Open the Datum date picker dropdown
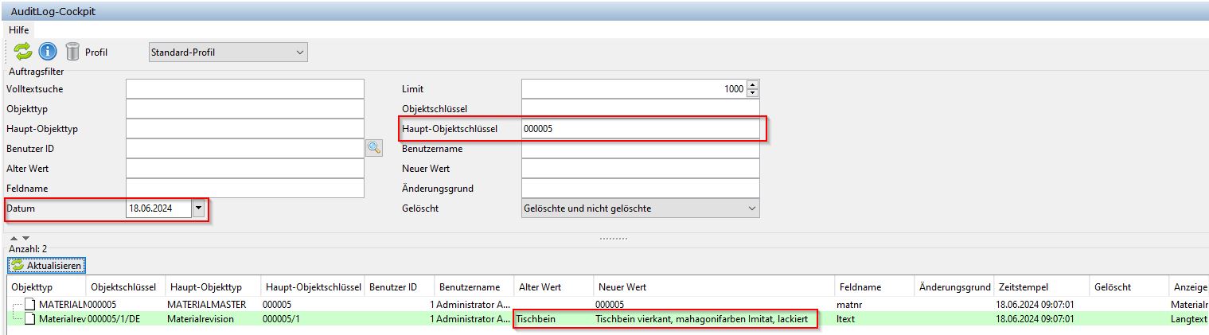The width and height of the screenshot is (1209, 335). point(199,208)
